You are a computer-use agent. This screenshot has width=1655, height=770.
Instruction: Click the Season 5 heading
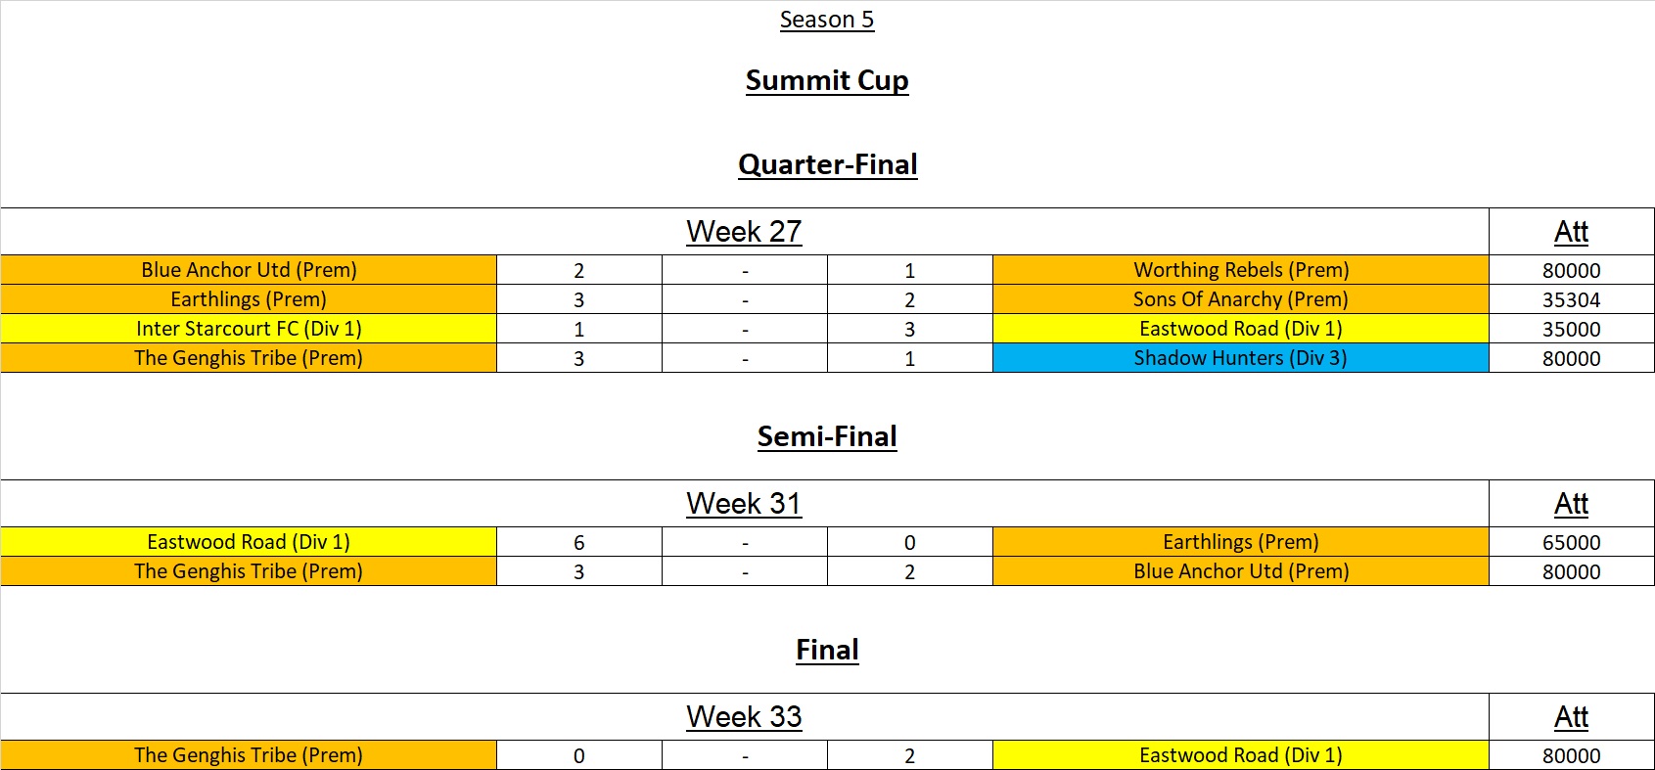click(826, 20)
